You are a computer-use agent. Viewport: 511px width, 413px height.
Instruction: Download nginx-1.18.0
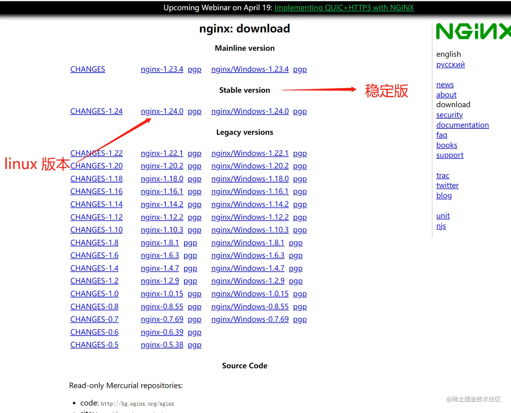162,179
